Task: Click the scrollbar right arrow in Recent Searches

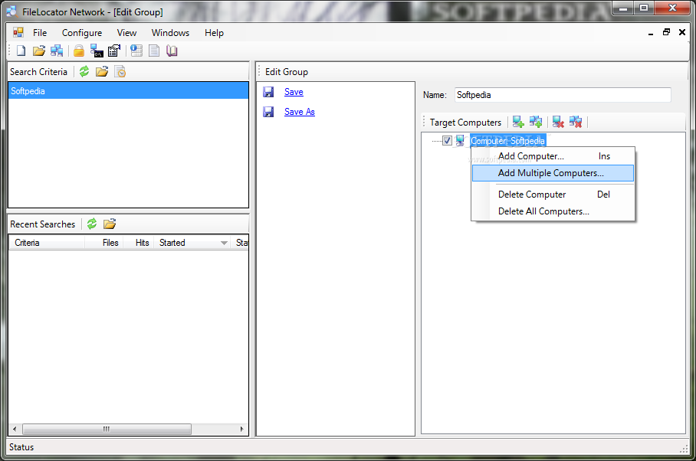Action: (242, 429)
